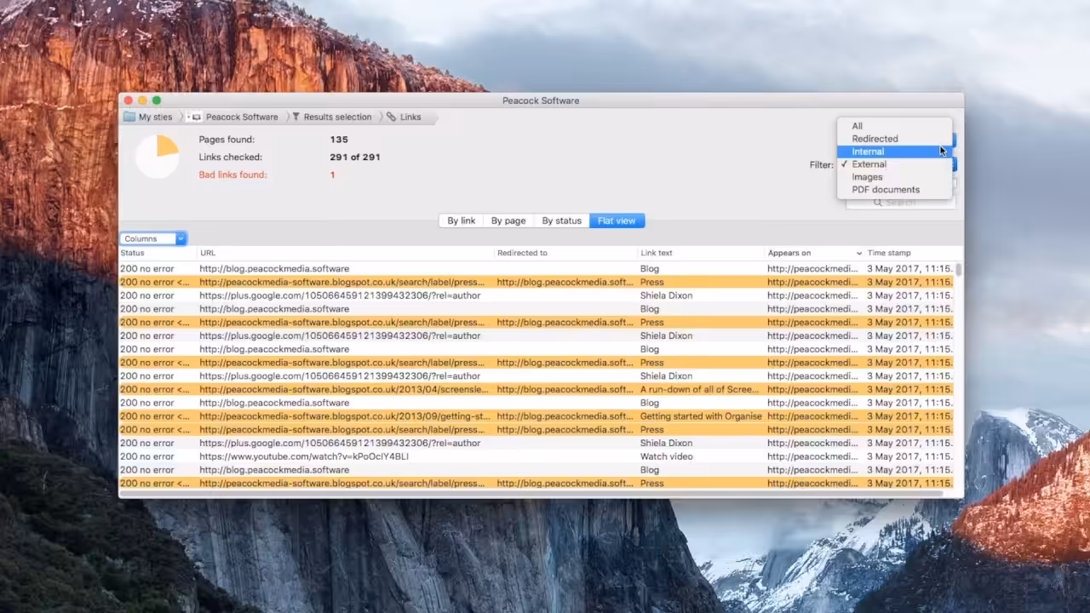This screenshot has width=1090, height=613.
Task: Select the checked External filter option
Action: [869, 164]
